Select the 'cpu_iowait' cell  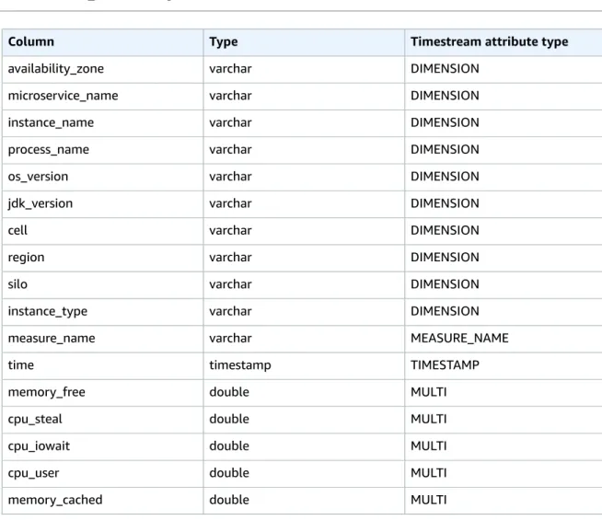103,446
